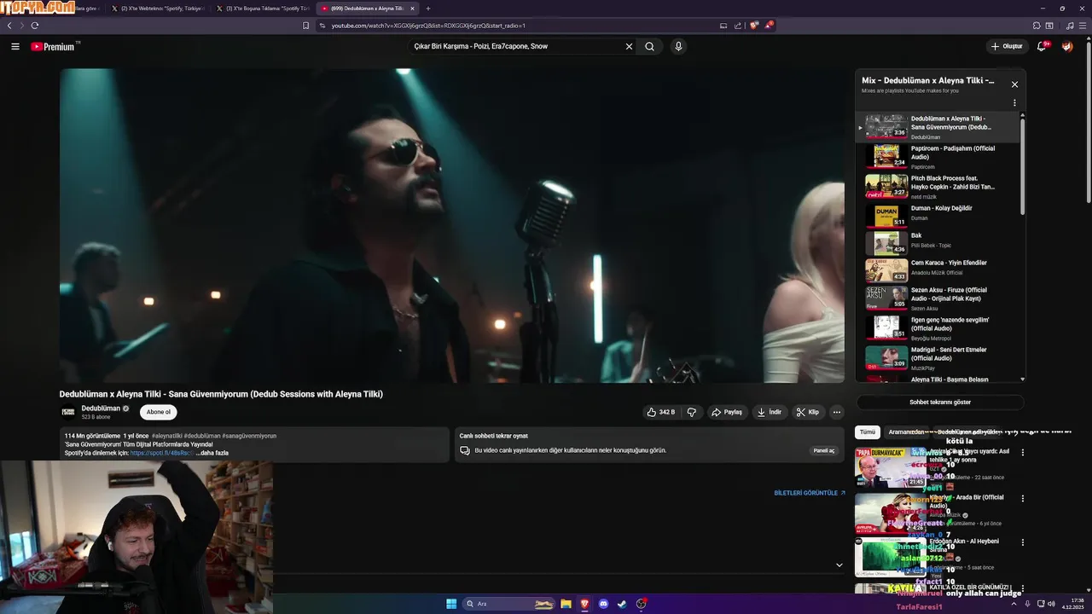The image size is (1092, 614).
Task: Subscribe with the Abone ol button
Action: (159, 412)
